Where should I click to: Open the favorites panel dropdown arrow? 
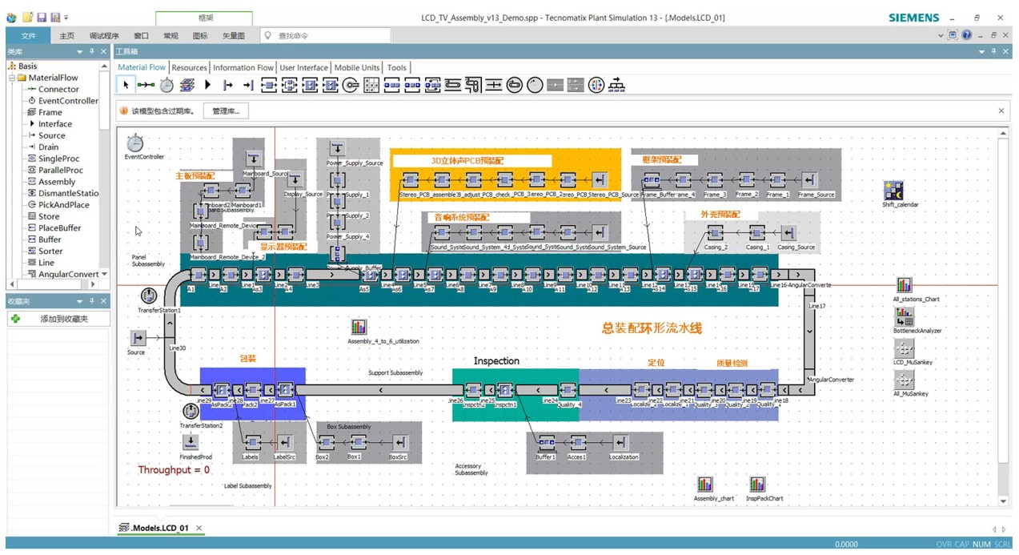(79, 301)
